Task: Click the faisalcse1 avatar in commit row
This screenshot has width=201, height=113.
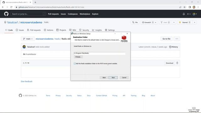Action: coord(24,47)
